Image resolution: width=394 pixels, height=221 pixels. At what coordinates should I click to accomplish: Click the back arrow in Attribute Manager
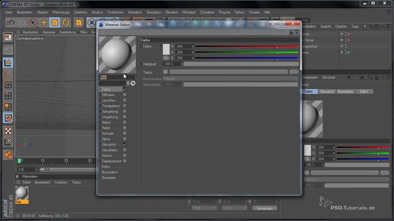pyautogui.click(x=348, y=77)
